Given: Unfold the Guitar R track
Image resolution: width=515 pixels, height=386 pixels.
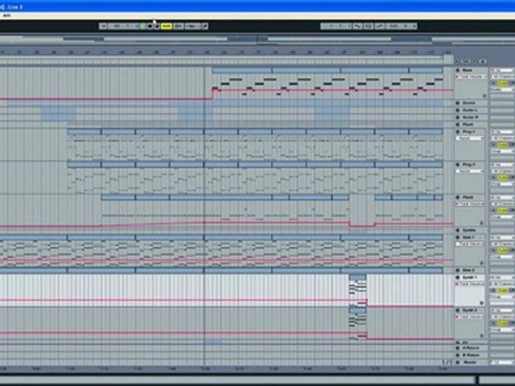Looking at the screenshot, I should point(458,117).
